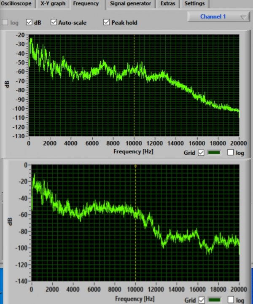Image resolution: width=253 pixels, height=304 pixels.
Task: Open the Extras tab
Action: (168, 4)
